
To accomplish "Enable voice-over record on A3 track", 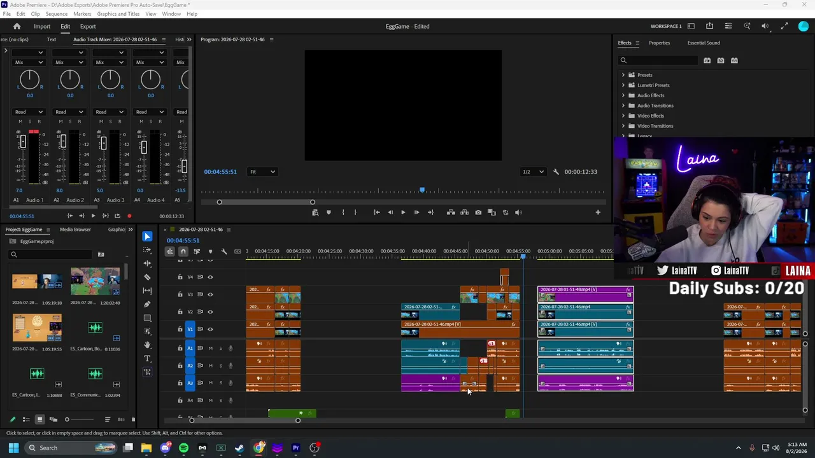I will point(230,383).
